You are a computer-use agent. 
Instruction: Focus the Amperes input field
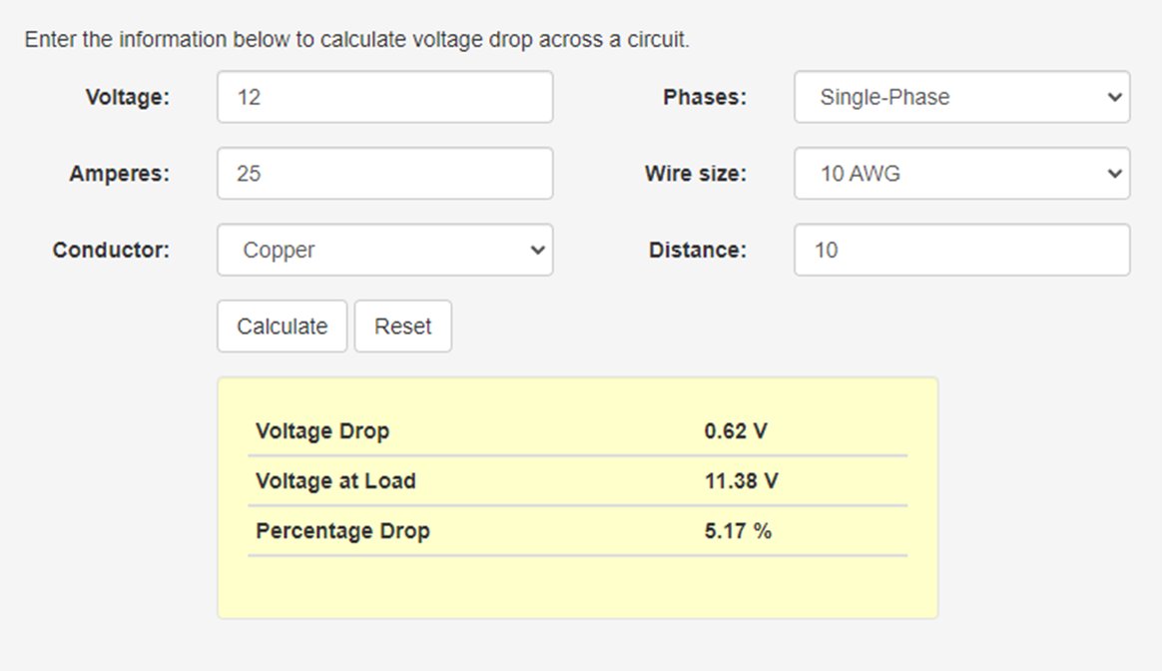tap(384, 174)
